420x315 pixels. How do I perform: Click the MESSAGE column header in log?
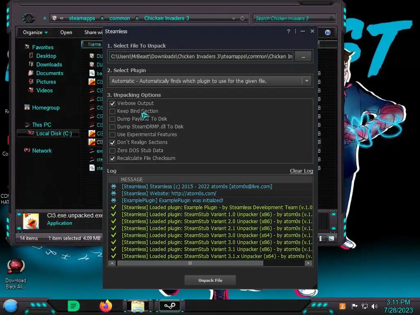click(x=132, y=180)
